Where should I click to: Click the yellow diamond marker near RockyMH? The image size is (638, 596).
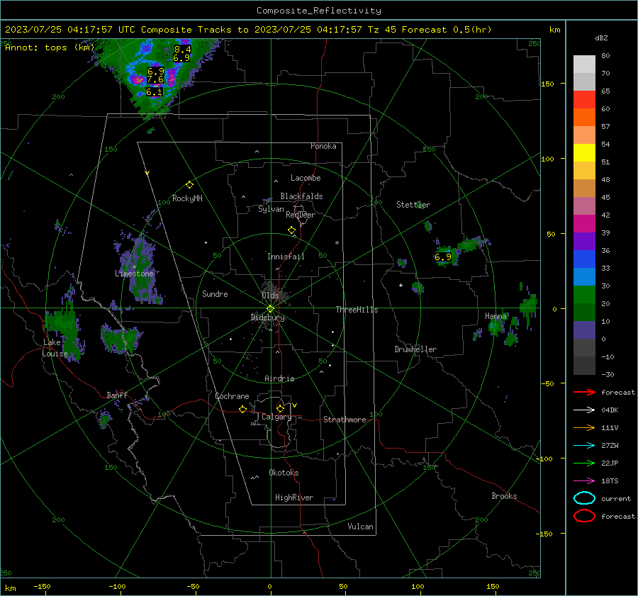click(x=189, y=185)
